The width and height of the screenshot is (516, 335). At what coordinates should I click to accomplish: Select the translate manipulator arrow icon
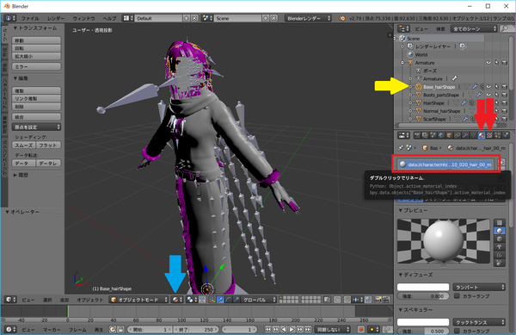tap(220, 300)
